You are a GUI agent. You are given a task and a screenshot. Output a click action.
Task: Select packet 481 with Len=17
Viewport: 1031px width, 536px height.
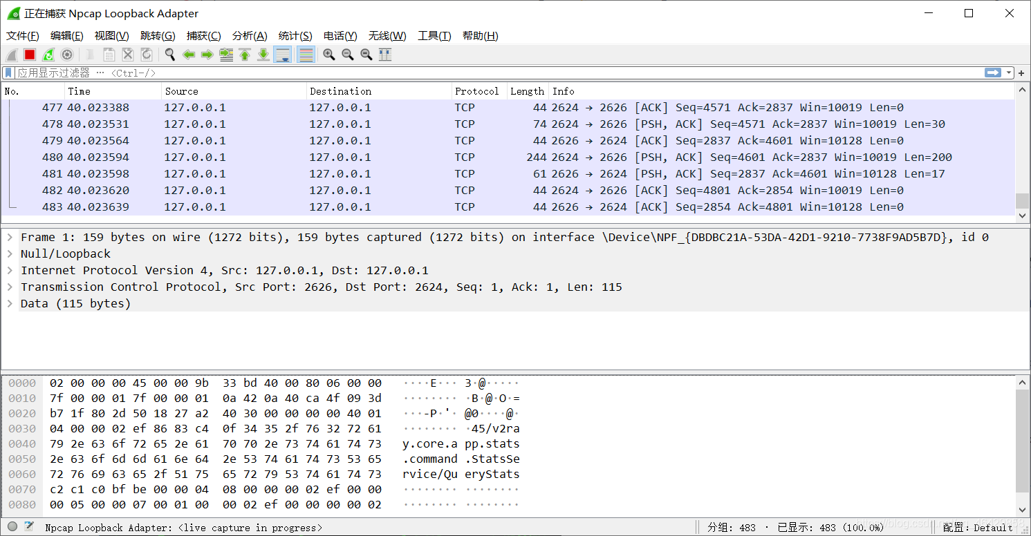pos(508,174)
